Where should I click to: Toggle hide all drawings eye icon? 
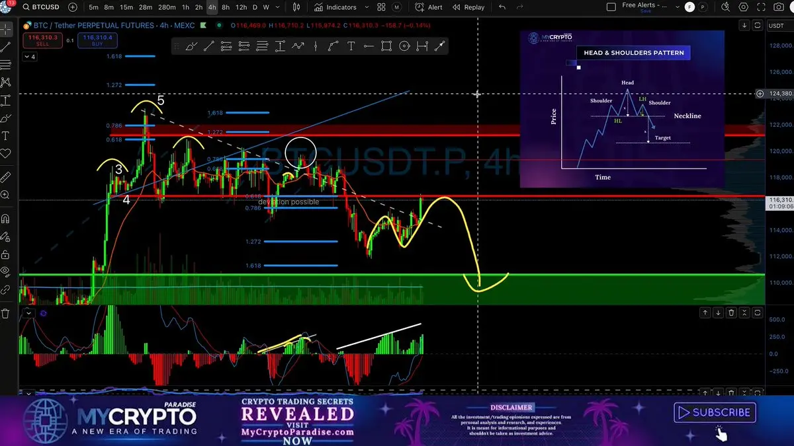(x=6, y=271)
